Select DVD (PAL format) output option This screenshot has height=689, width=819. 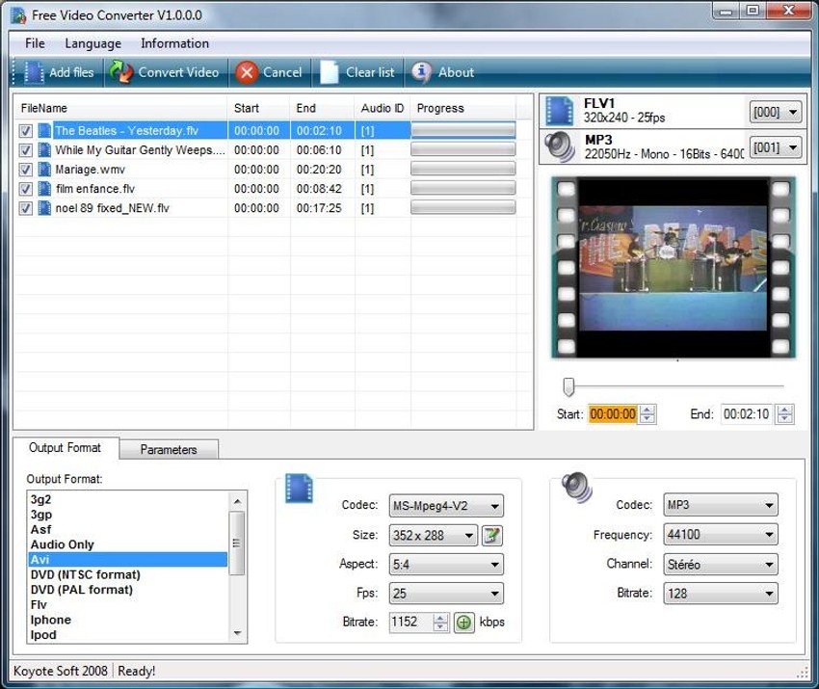pos(82,590)
